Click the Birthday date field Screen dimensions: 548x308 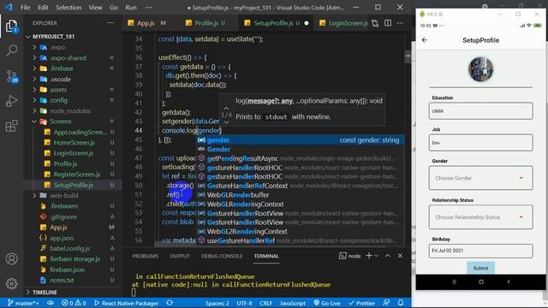[x=481, y=251]
